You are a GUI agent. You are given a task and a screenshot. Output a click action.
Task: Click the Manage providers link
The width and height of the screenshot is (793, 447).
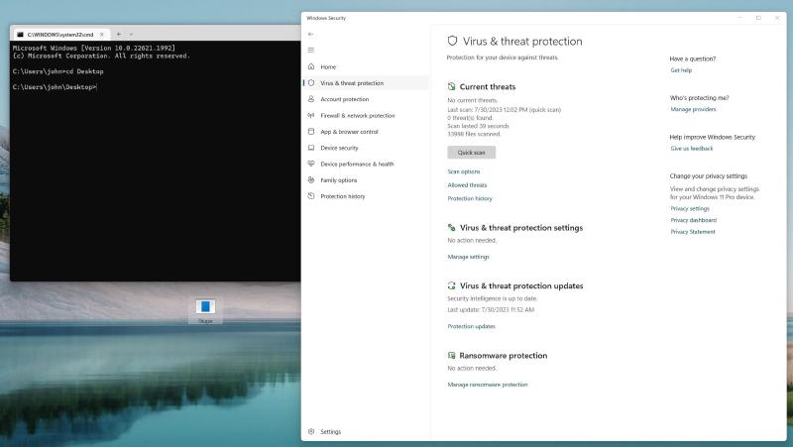(x=693, y=109)
